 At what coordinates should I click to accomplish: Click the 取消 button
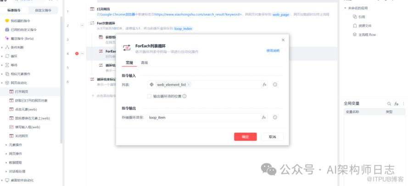pyautogui.click(x=272, y=137)
